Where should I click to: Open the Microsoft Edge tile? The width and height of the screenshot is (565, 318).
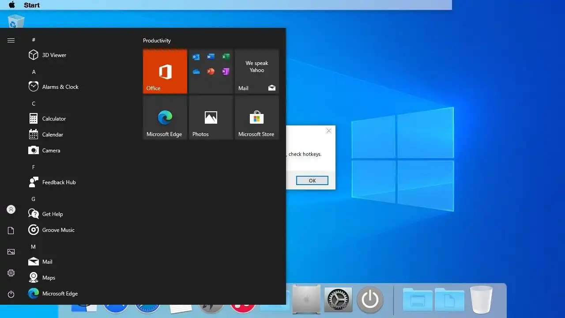click(x=165, y=117)
